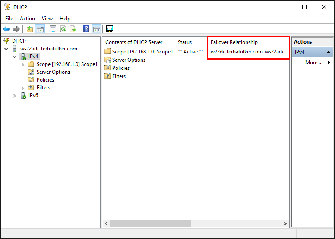Select ws22adc.ferhatulker.com tree label
Viewport: 335px width, 239px height.
49,49
